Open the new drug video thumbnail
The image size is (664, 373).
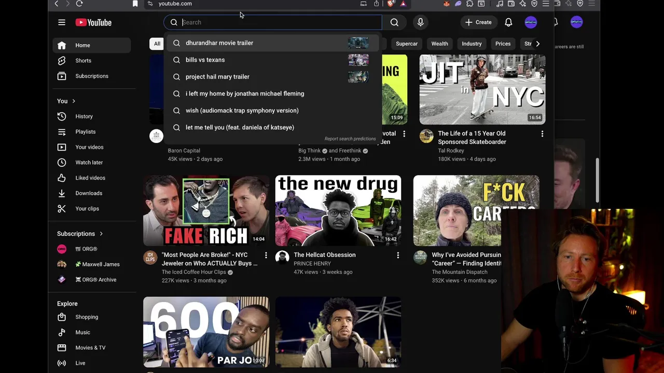[x=338, y=210]
